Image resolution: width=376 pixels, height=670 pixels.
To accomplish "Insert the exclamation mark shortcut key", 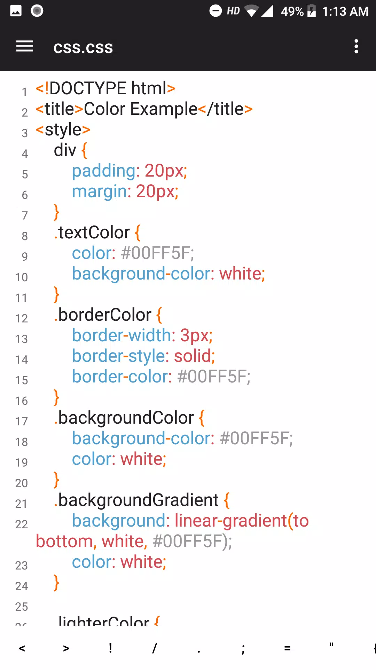I will pos(110,648).
